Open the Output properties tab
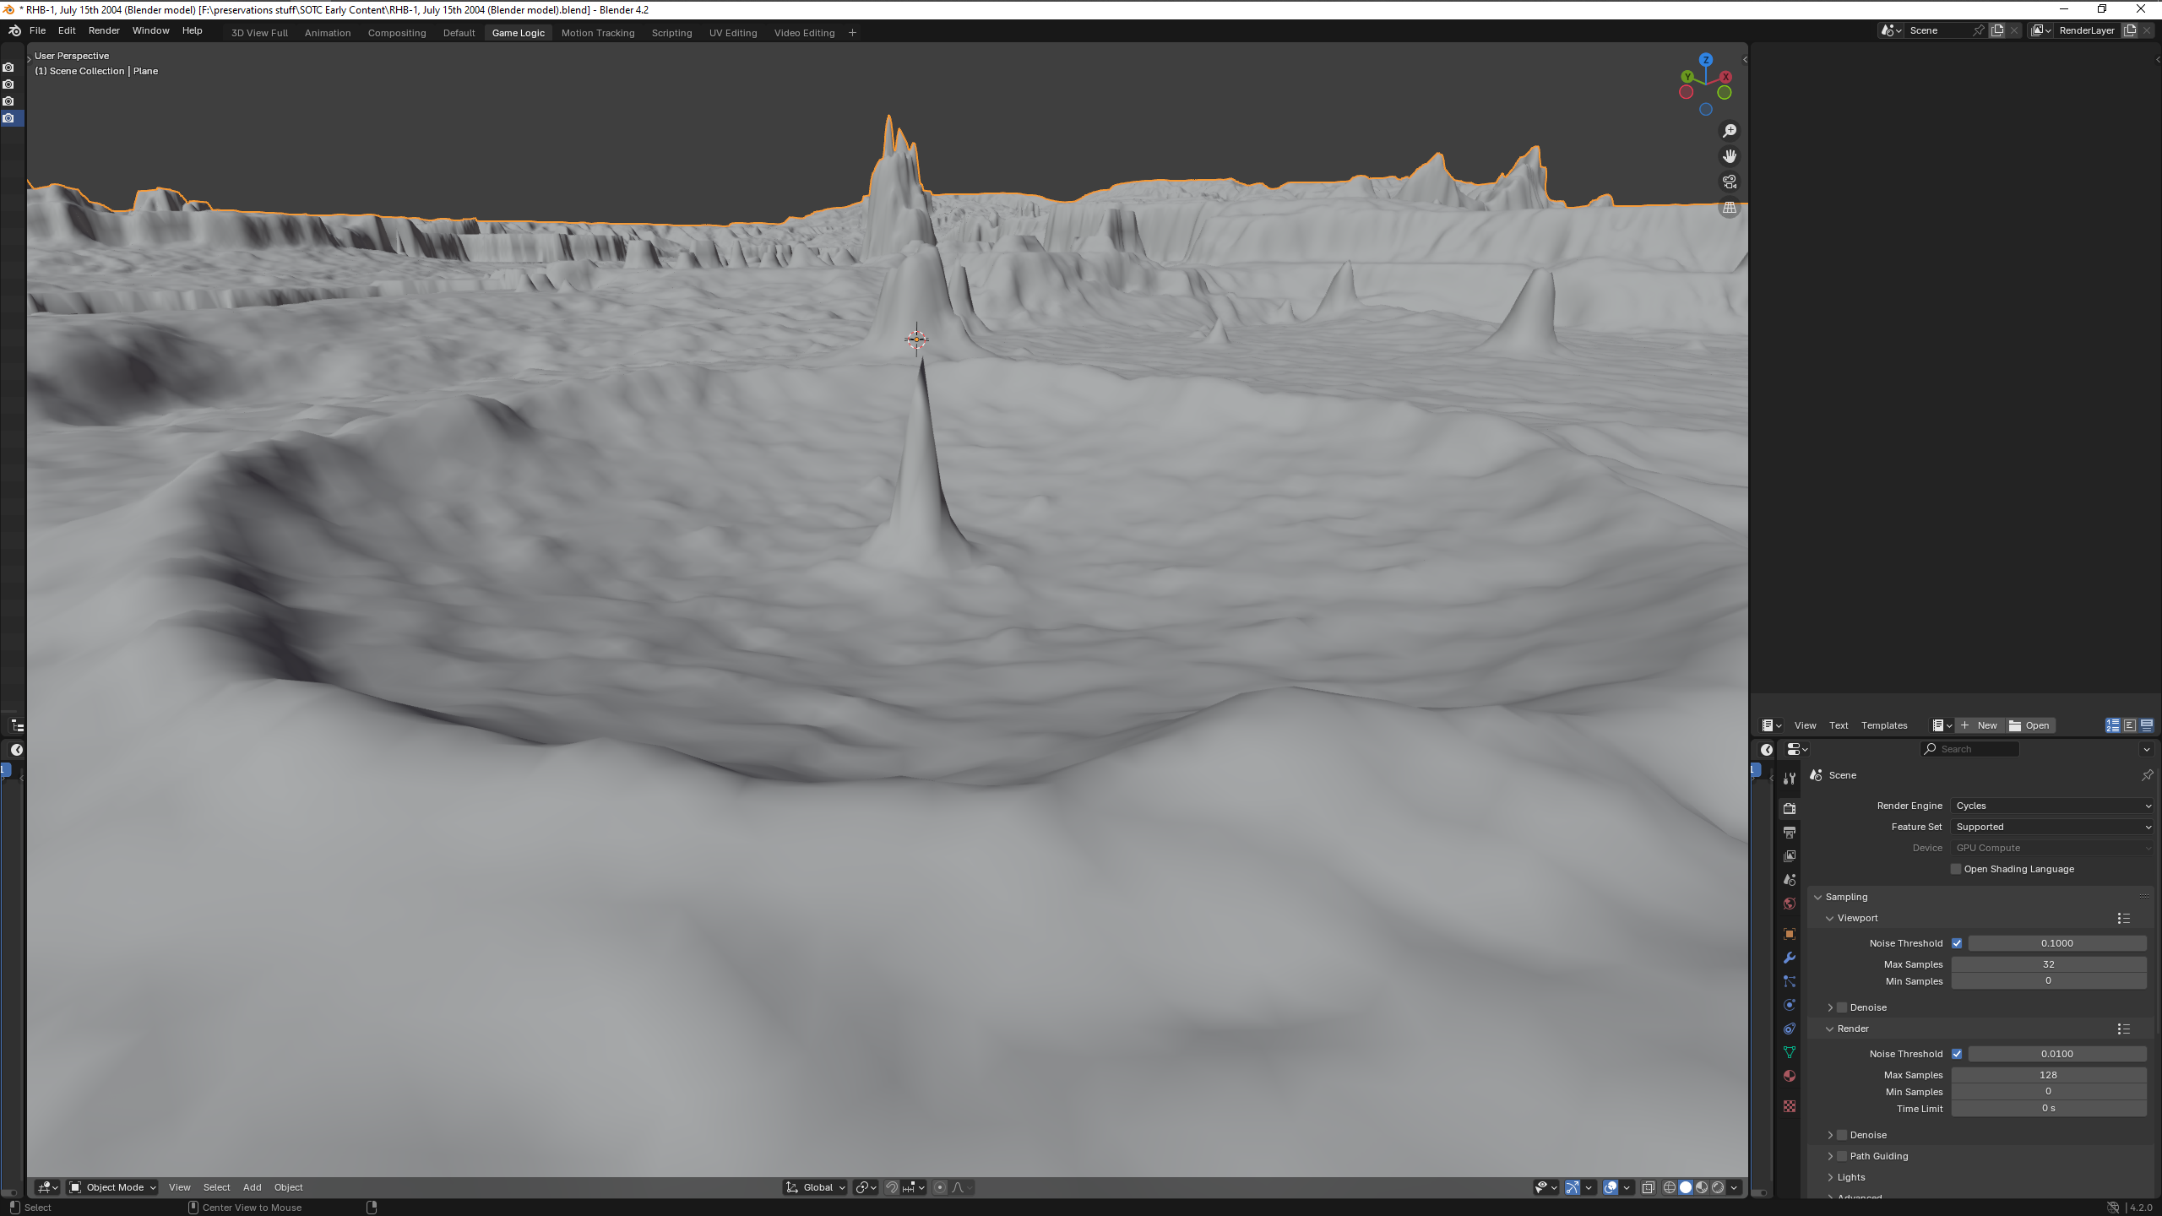2162x1216 pixels. (1789, 833)
